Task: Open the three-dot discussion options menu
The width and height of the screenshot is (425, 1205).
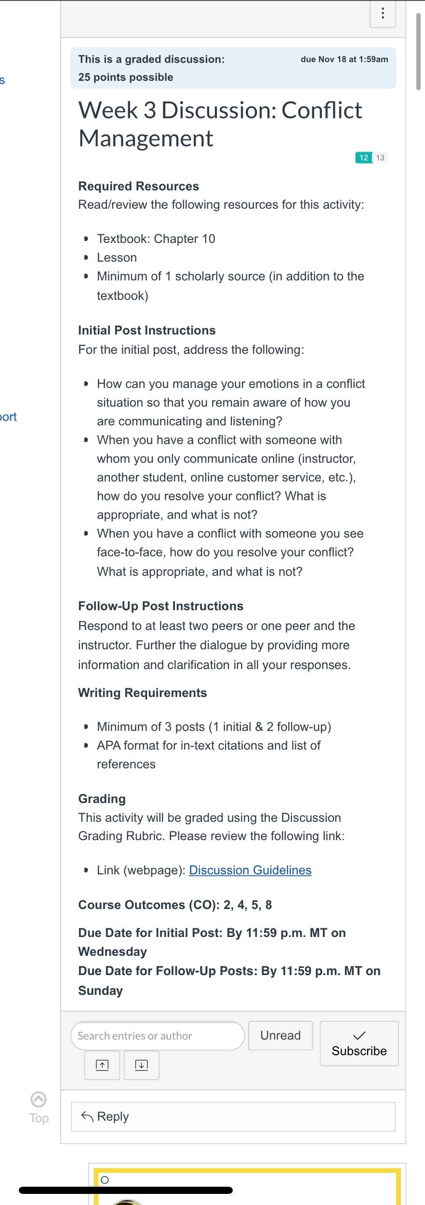Action: [x=383, y=13]
